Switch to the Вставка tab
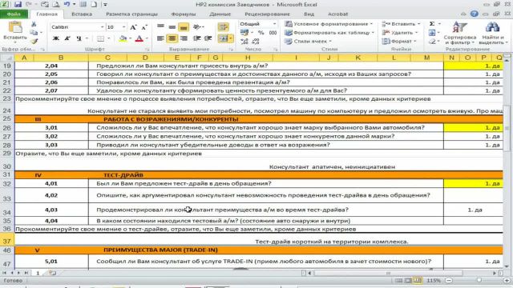Screen dimensions: 513x288 point(82,14)
